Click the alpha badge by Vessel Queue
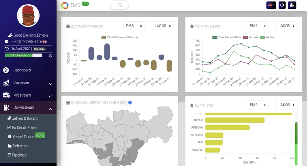The image size is (307, 166). click(x=40, y=135)
